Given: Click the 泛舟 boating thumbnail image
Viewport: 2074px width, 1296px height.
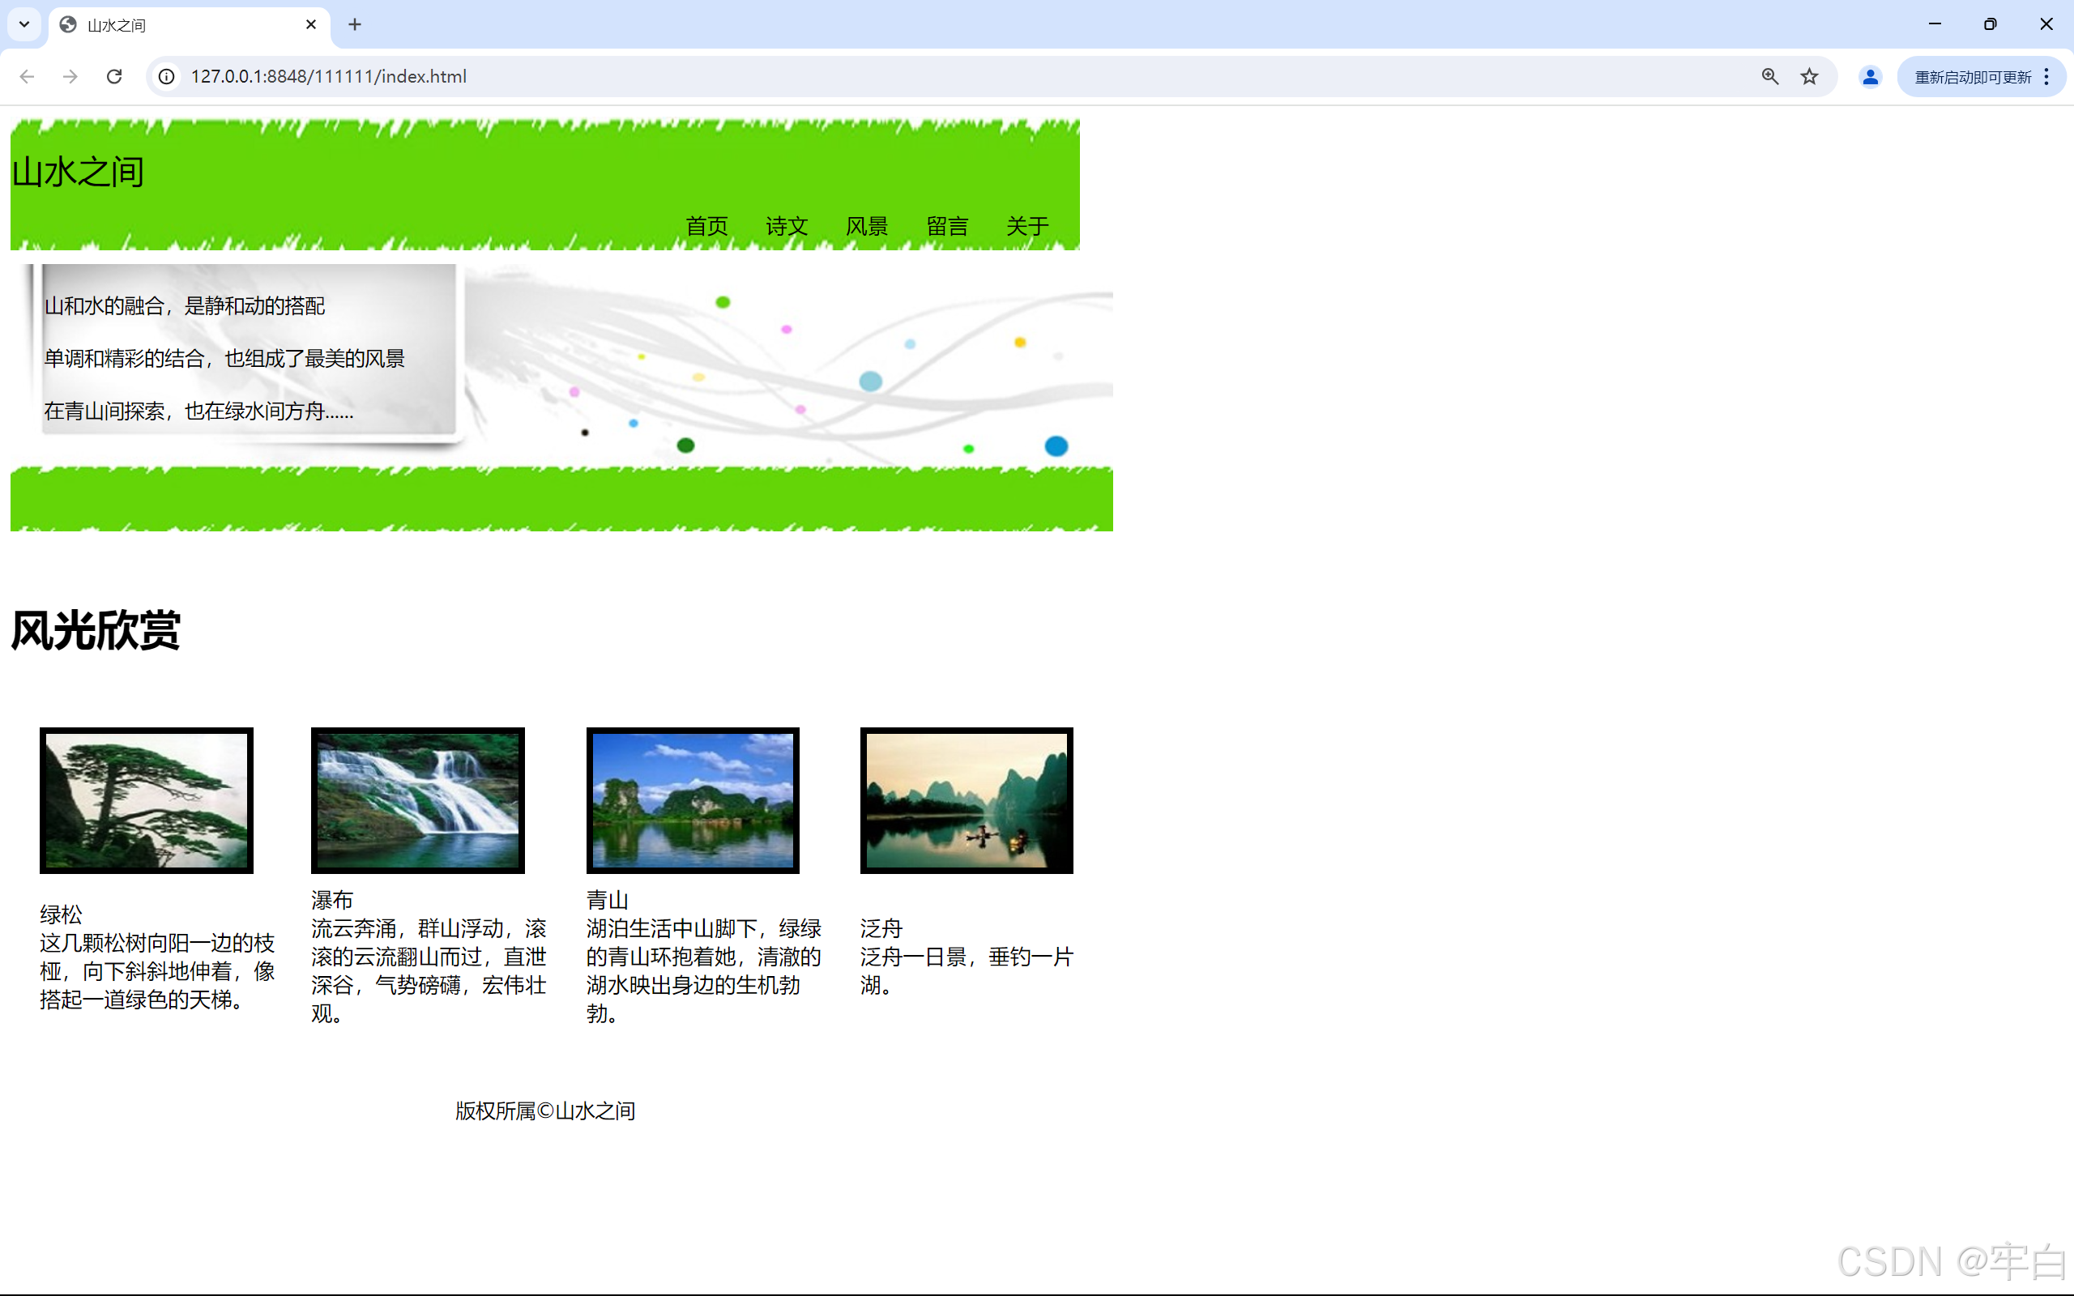Looking at the screenshot, I should (x=966, y=799).
